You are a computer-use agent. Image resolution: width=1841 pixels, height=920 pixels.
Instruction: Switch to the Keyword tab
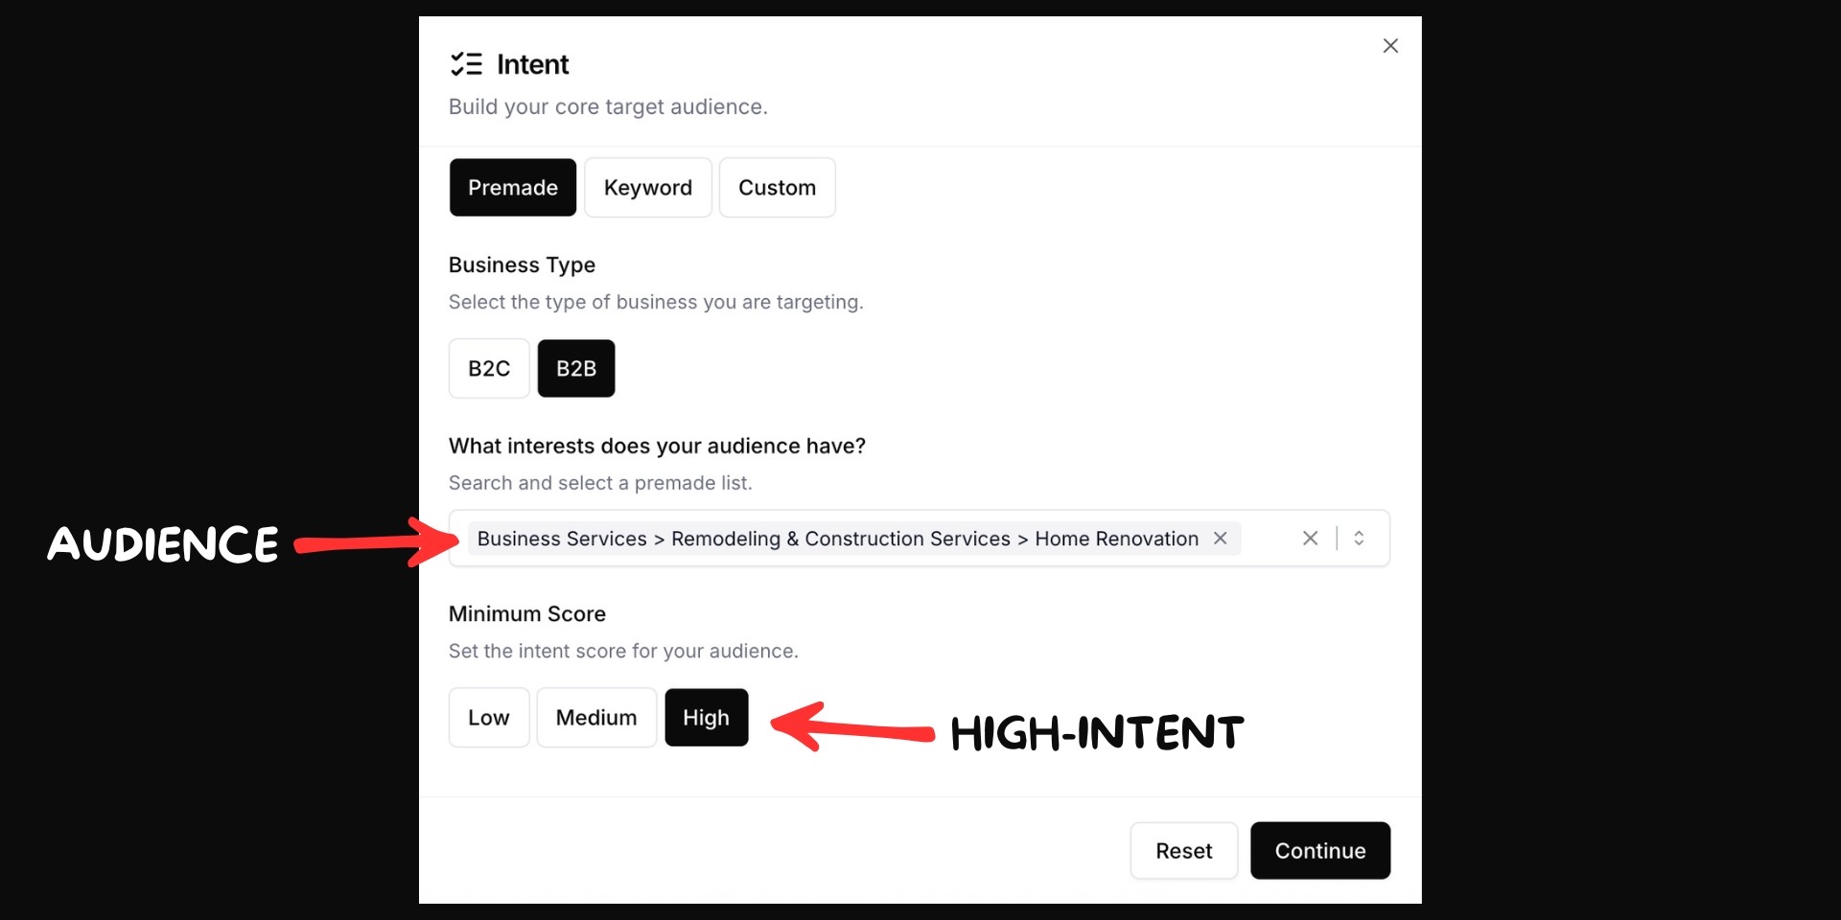pyautogui.click(x=648, y=188)
